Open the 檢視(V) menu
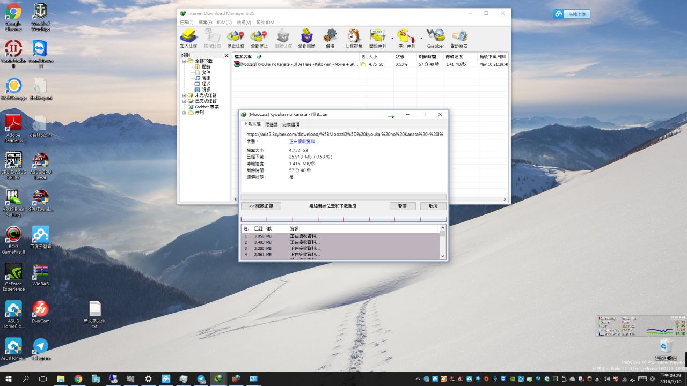Screen dimensions: 687x386 tap(244, 23)
